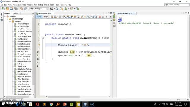
Task: Click the New Project toolbar icon
Action: [7, 9]
